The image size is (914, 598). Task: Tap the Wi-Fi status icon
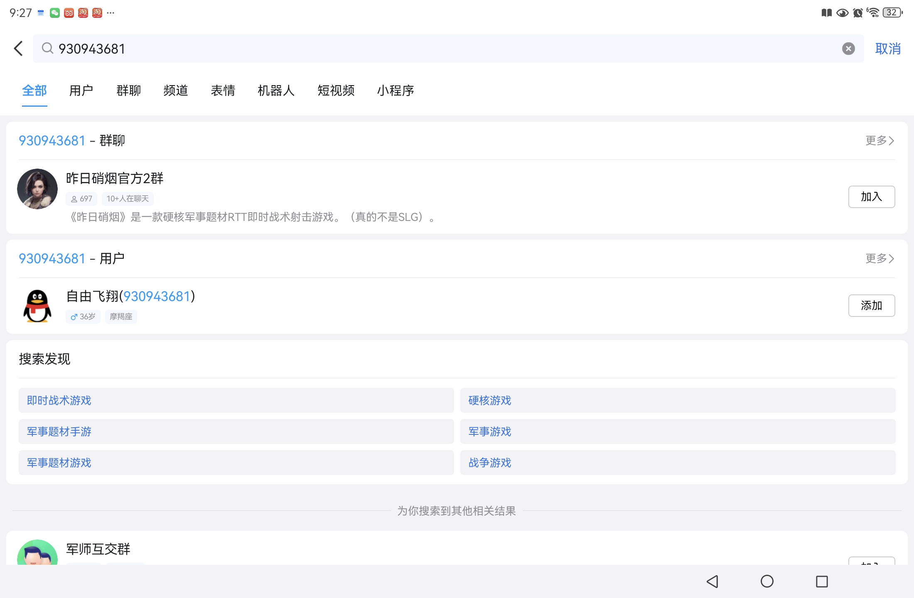click(x=873, y=13)
